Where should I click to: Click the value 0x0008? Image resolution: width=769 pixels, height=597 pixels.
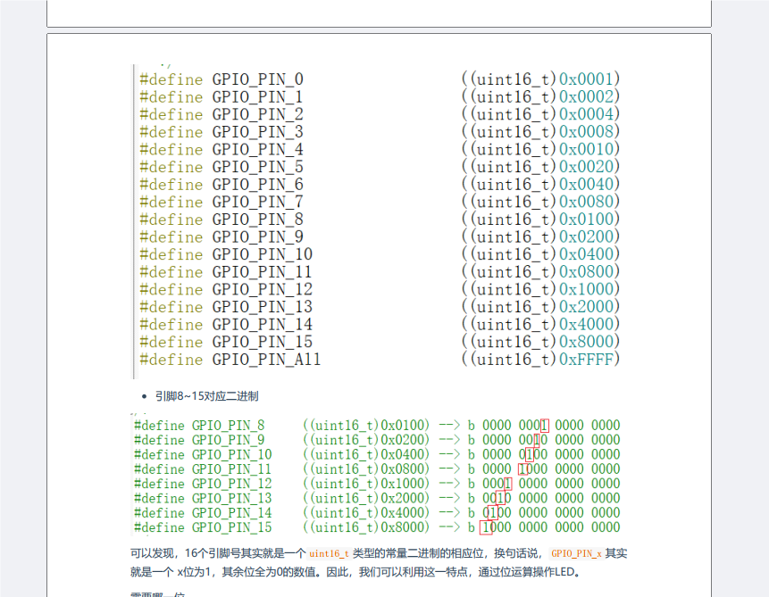click(586, 132)
